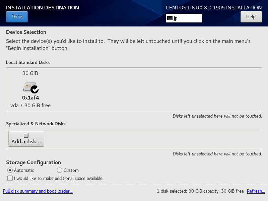Open the jp keyboard layout indicator field
Image resolution: width=268 pixels, height=201 pixels.
click(x=184, y=18)
